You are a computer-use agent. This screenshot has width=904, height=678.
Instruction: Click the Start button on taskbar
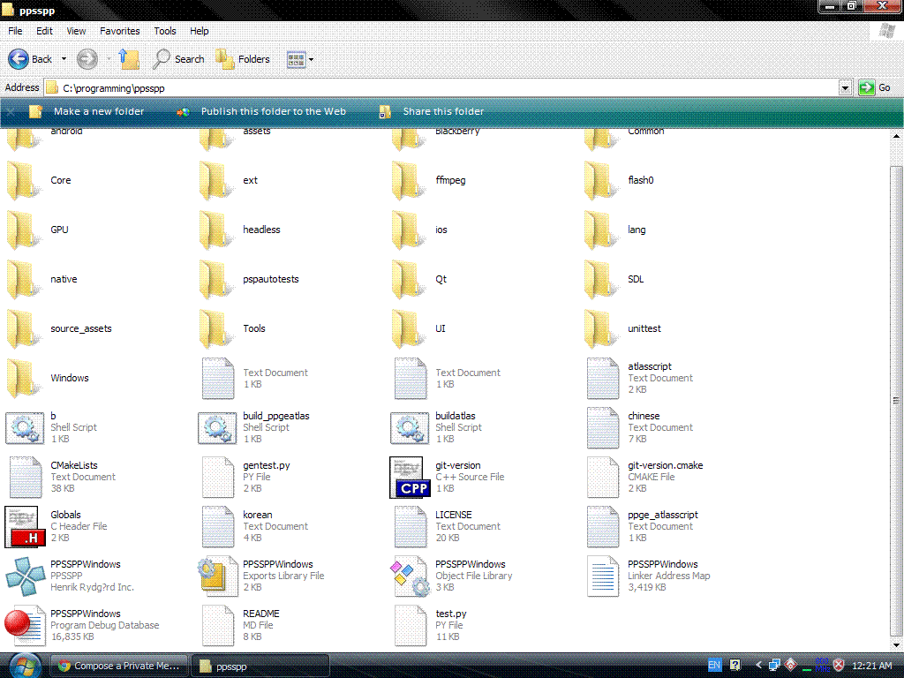click(x=24, y=665)
